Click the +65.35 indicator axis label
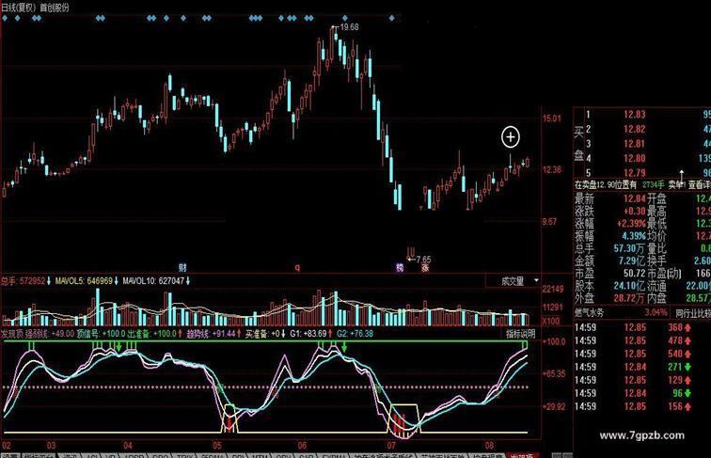This screenshot has width=711, height=458. pos(554,374)
